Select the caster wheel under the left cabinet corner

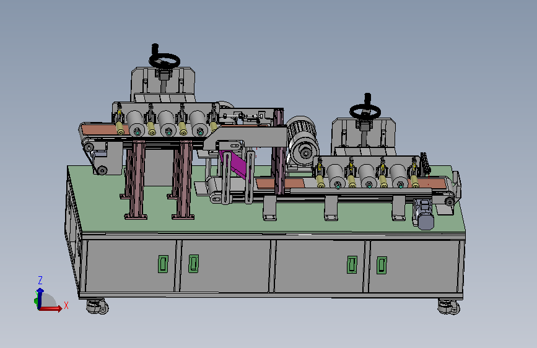(x=97, y=306)
